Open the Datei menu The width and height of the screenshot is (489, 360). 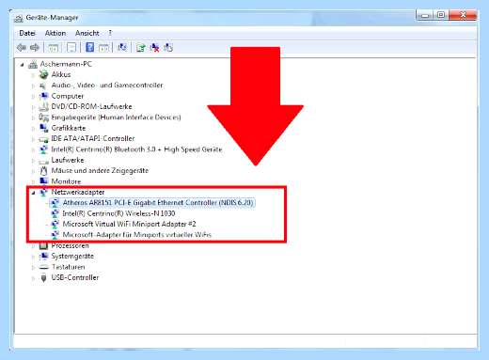27,33
